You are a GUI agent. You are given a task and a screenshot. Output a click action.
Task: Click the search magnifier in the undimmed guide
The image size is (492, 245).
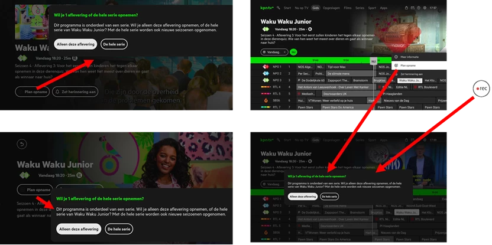[279, 8]
